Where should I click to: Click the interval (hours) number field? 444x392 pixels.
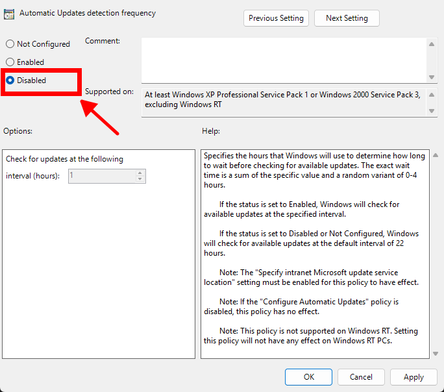tap(101, 176)
